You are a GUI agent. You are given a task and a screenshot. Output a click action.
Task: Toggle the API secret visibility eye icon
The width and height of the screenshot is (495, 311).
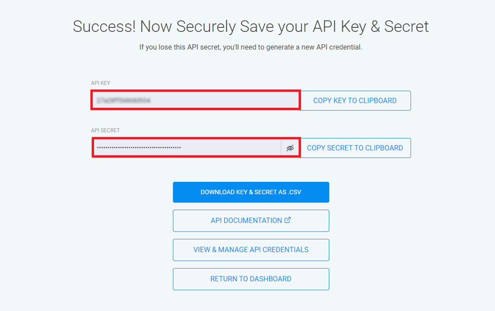pos(290,148)
